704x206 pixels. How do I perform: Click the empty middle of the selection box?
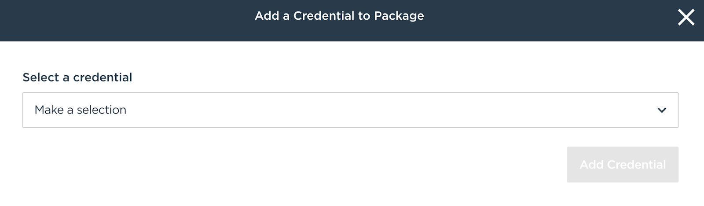352,110
